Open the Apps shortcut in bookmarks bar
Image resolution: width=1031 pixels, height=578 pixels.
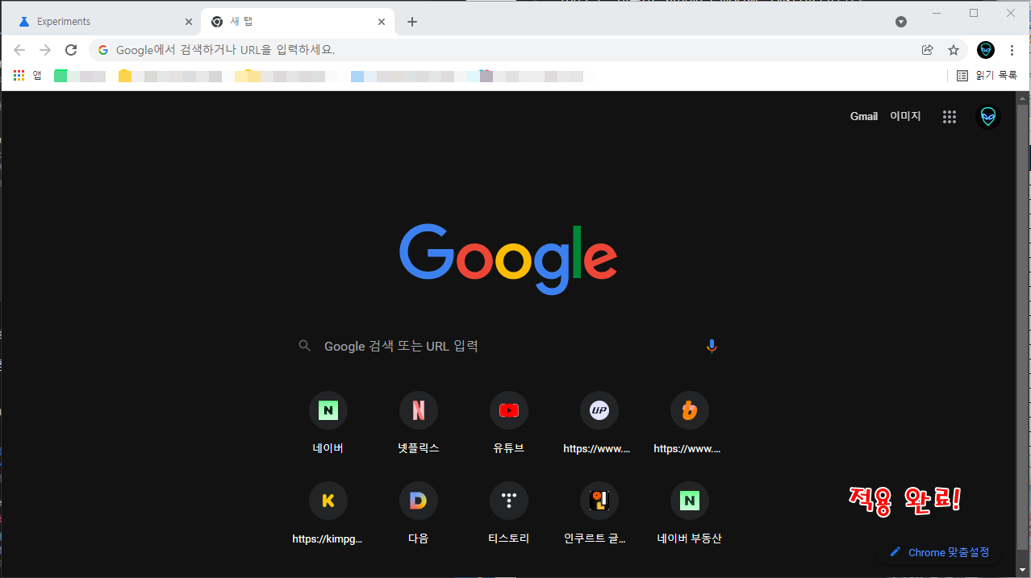coord(27,76)
